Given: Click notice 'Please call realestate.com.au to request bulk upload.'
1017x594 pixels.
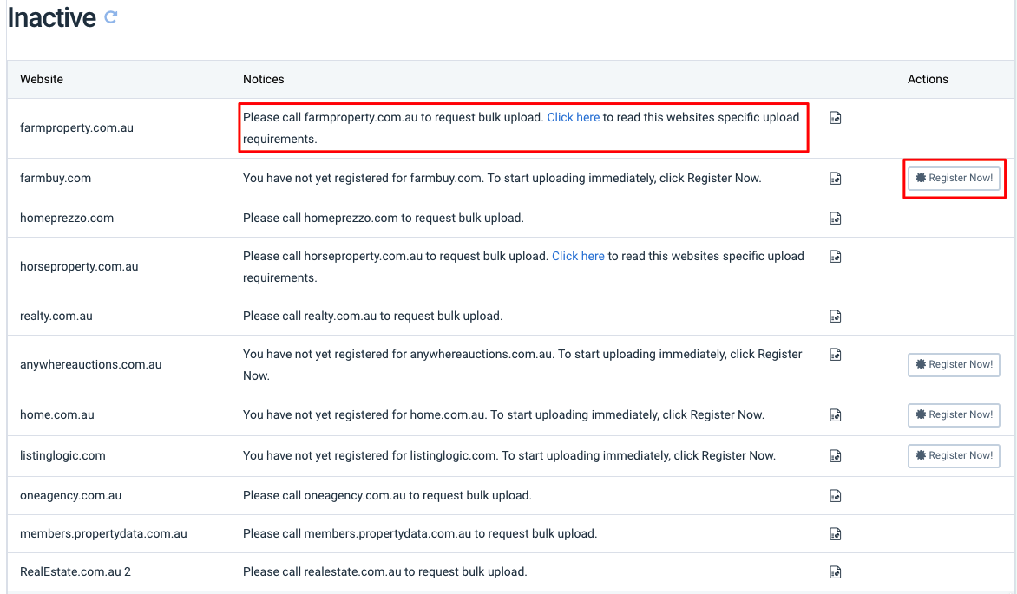Looking at the screenshot, I should click(385, 571).
